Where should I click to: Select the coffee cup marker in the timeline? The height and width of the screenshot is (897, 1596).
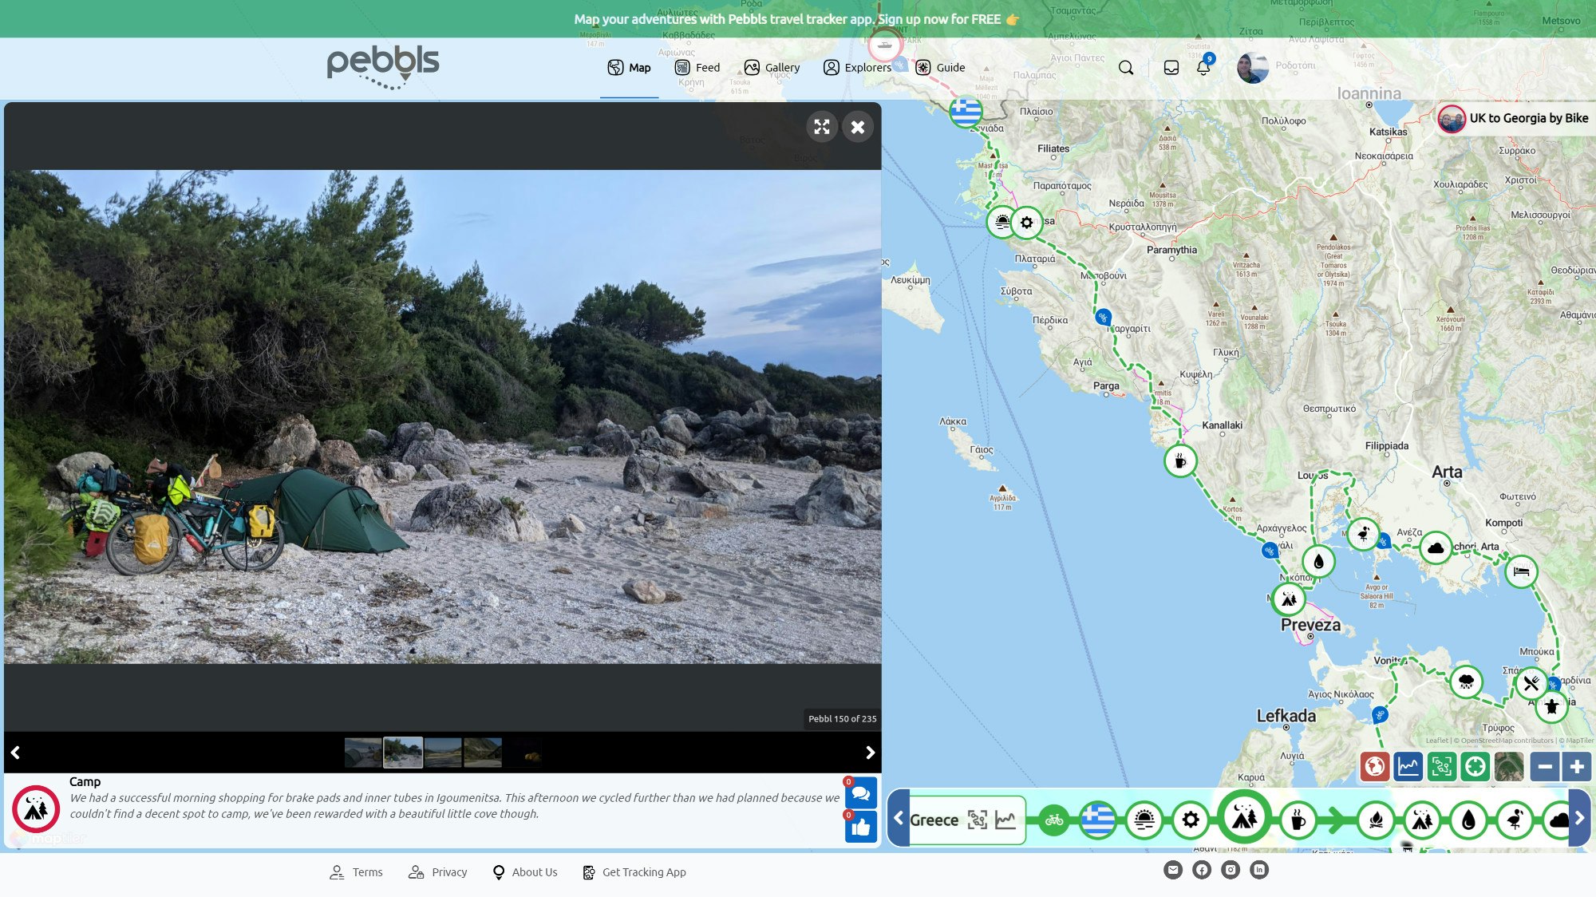click(x=1298, y=820)
